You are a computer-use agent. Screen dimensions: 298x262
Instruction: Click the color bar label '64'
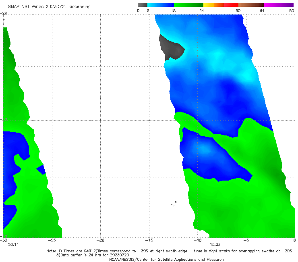262,11
